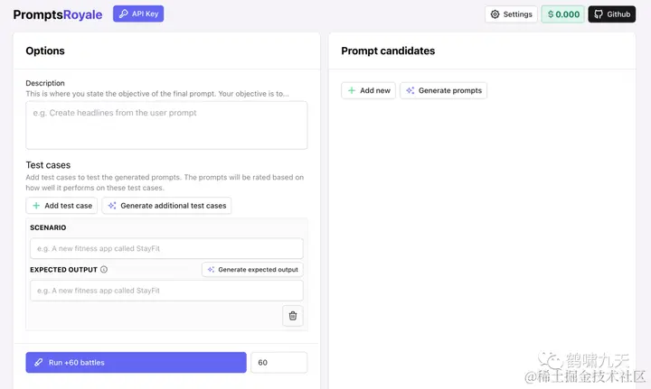Click the Github cat logo icon

pyautogui.click(x=599, y=14)
